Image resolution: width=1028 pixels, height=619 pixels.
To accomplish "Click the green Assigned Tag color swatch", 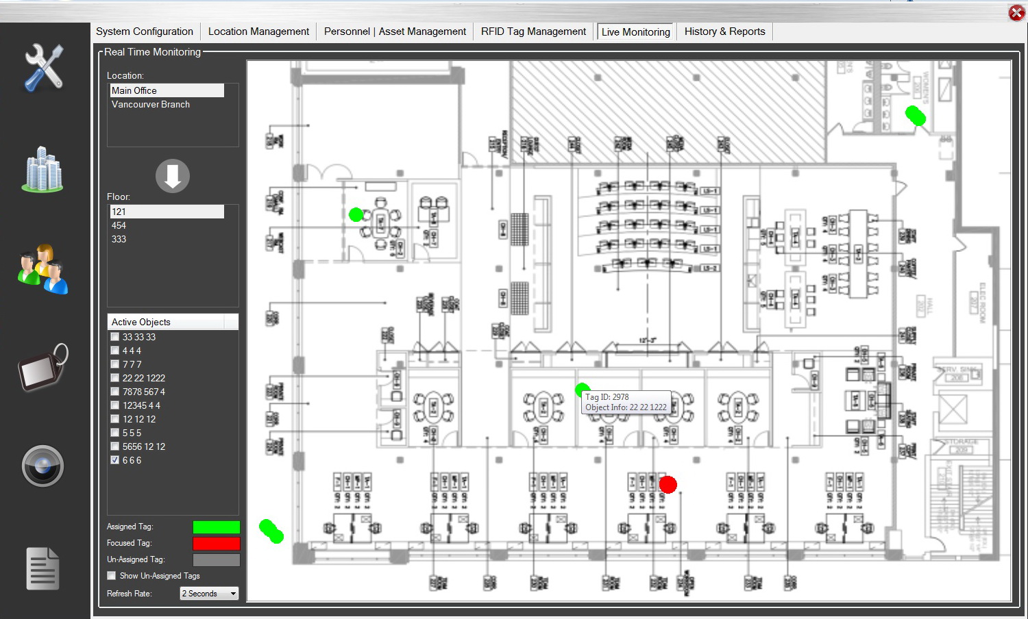I will pos(217,527).
